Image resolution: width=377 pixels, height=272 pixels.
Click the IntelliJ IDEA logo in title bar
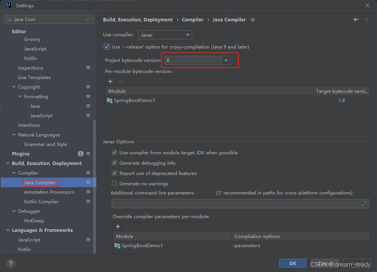click(x=8, y=5)
